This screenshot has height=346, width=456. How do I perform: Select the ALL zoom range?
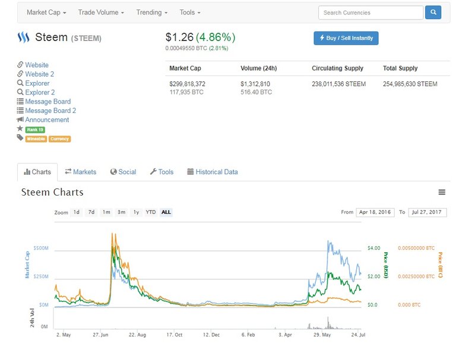(166, 212)
